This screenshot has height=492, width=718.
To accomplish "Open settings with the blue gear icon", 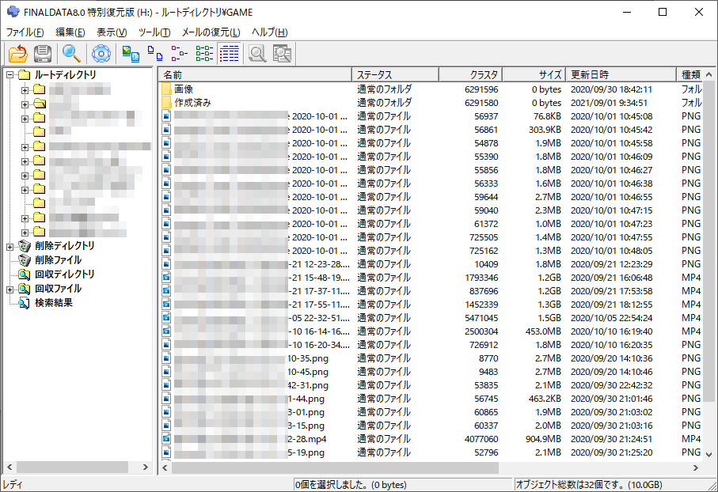I will pyautogui.click(x=101, y=54).
